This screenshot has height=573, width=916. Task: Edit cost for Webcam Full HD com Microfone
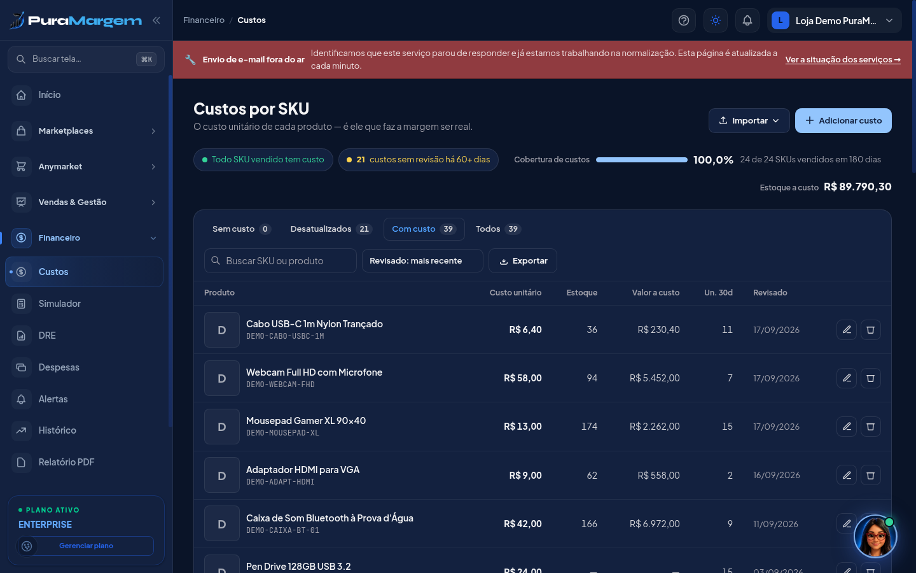pyautogui.click(x=847, y=378)
